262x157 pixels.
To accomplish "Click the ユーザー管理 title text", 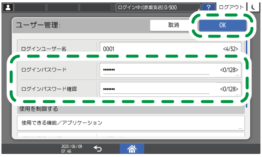I will click(x=38, y=25).
